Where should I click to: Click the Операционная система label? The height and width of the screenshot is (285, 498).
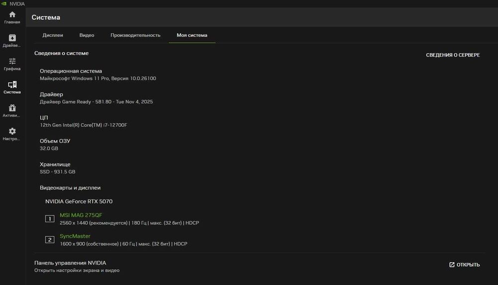tap(71, 71)
